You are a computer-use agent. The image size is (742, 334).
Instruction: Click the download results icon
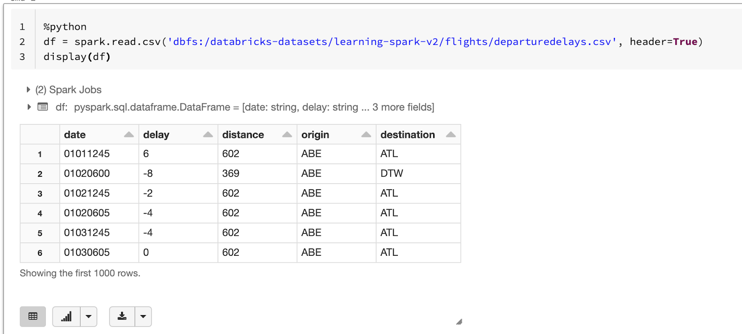click(122, 316)
